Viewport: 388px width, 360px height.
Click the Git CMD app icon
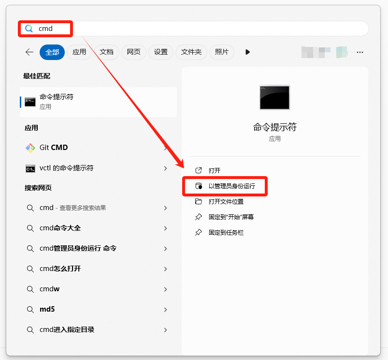tap(30, 148)
